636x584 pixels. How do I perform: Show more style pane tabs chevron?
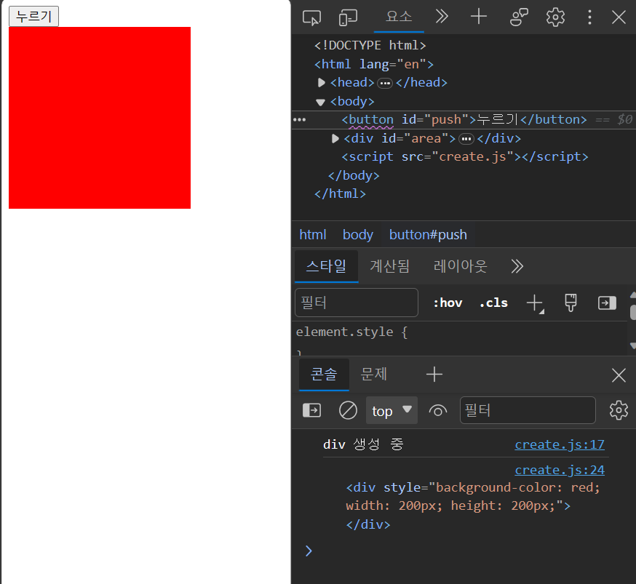(x=517, y=266)
